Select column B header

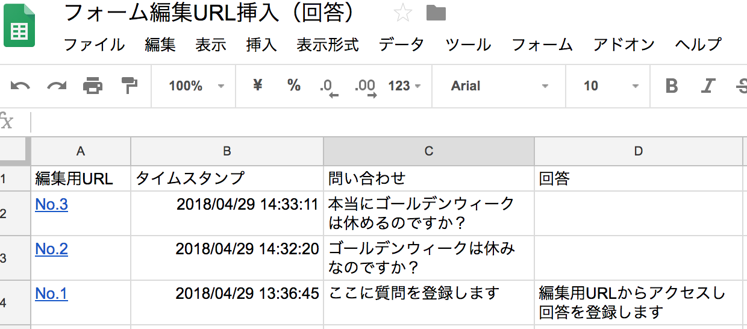coord(227,151)
